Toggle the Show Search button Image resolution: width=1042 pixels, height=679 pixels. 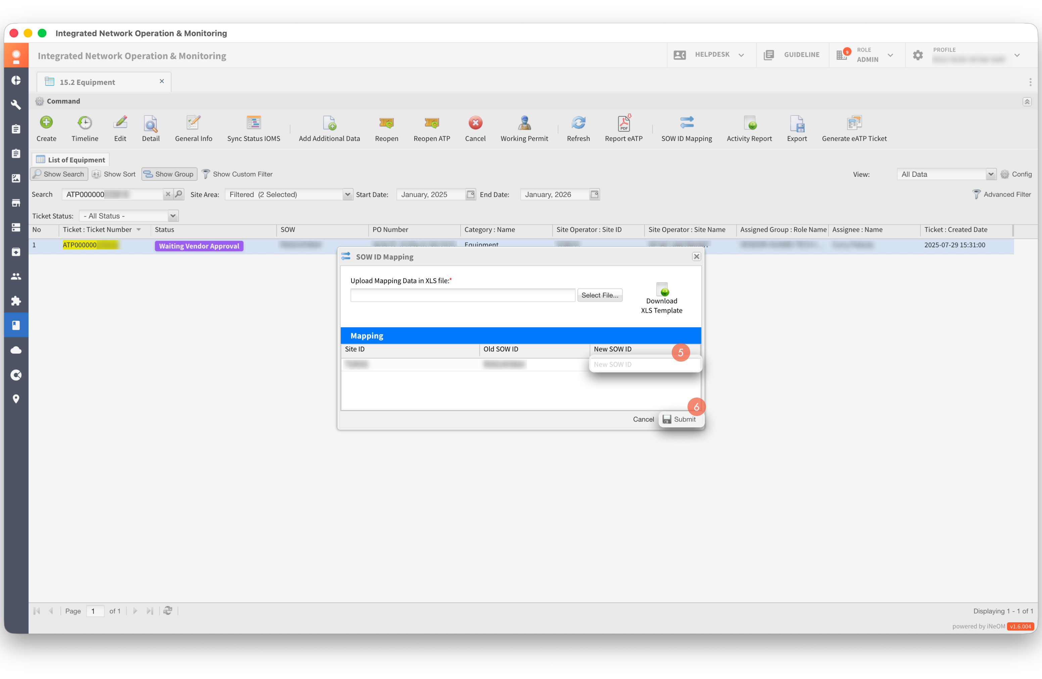tap(59, 174)
